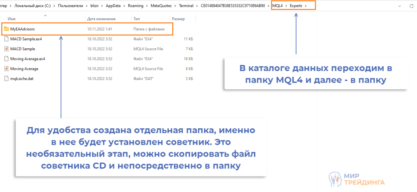This screenshot has width=417, height=192.
Task: Expand the chevron after Experts in breadcrumb
Action: pyautogui.click(x=305, y=6)
